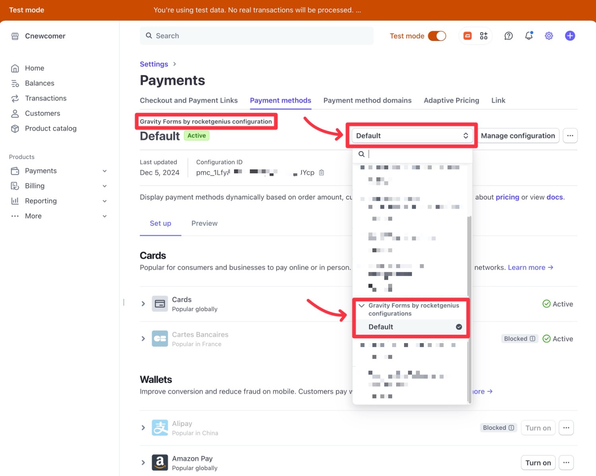
Task: Click the dropdown search input field
Action: 412,154
